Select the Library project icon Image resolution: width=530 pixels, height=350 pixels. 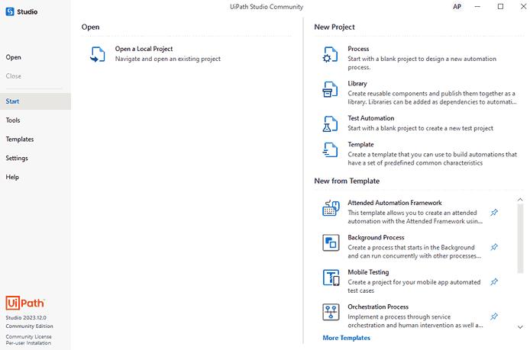[x=330, y=89]
